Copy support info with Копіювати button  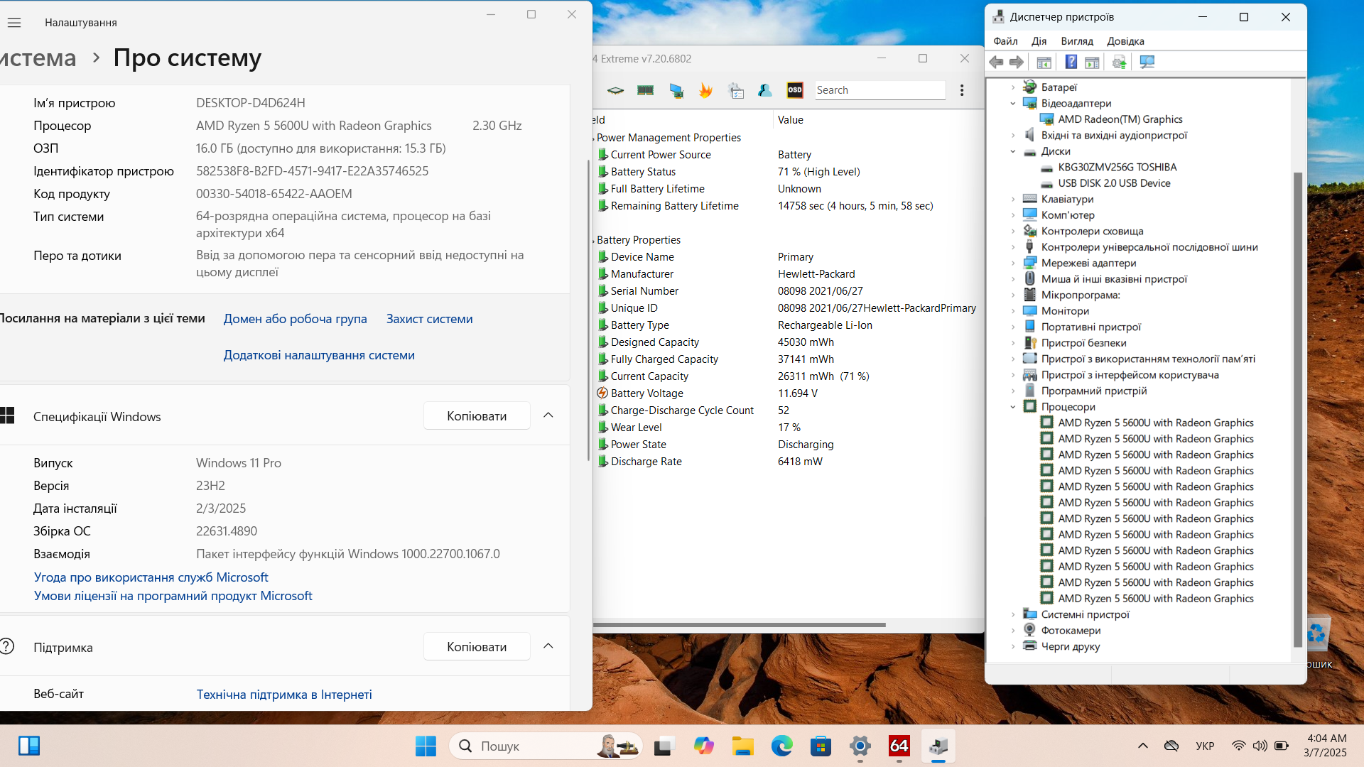[477, 647]
